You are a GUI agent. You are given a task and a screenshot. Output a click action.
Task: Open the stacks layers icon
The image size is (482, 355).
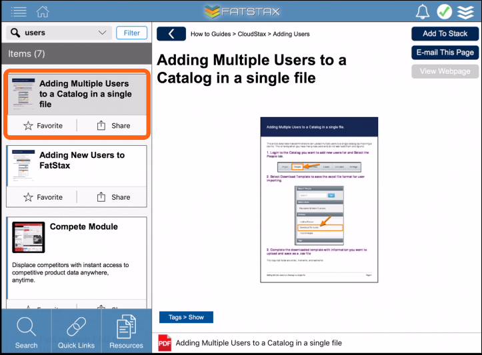click(465, 12)
